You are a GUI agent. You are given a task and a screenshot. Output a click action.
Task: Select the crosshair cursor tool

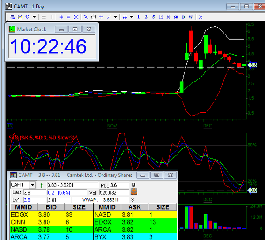101,17
